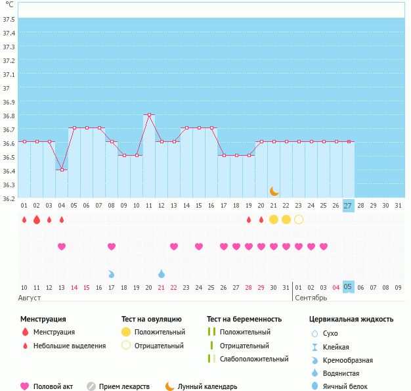Click the 'Яичный белок' drop icon in legend

pyautogui.click(x=315, y=386)
